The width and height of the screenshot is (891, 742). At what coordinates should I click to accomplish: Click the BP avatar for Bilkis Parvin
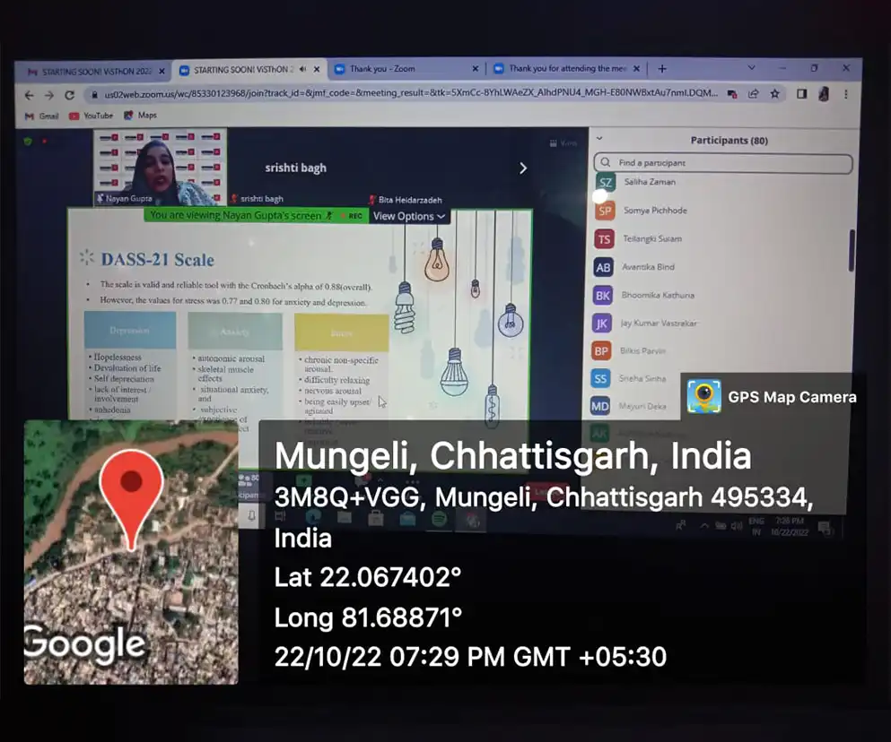point(600,351)
